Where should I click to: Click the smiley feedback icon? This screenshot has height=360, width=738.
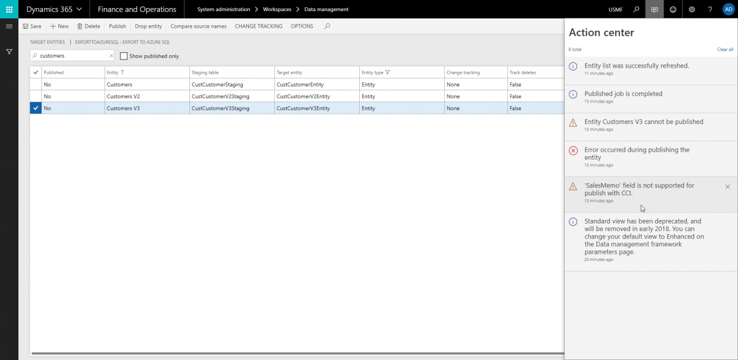[673, 9]
